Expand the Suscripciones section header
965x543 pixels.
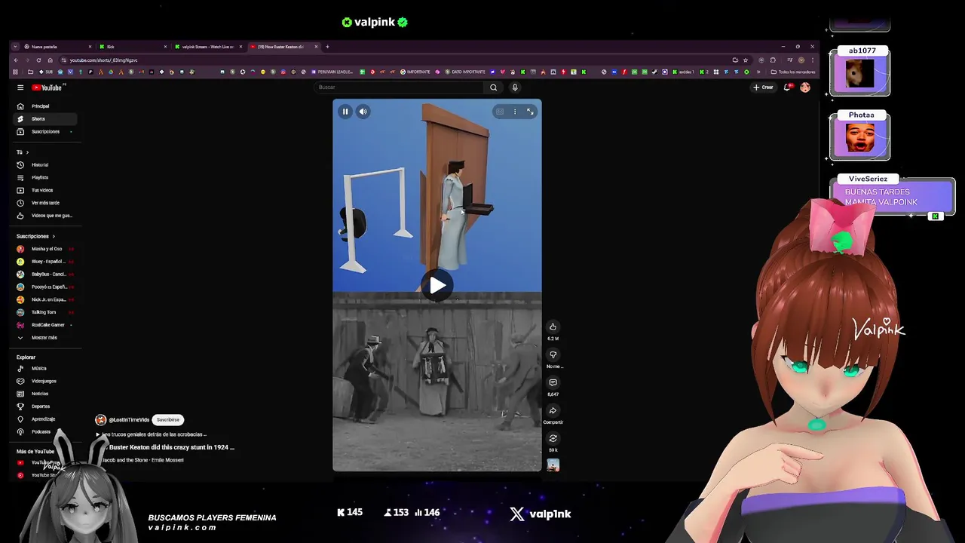tap(35, 236)
